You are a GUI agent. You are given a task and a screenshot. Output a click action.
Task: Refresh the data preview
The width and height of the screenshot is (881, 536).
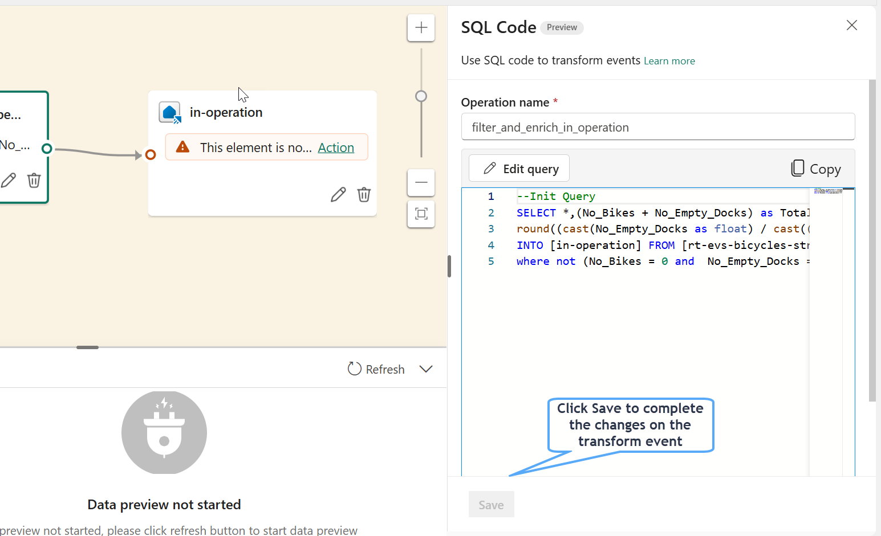[x=376, y=369]
